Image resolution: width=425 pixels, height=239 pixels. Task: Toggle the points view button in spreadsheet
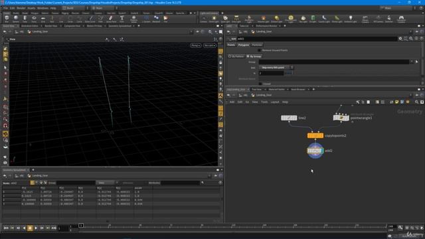(33, 183)
